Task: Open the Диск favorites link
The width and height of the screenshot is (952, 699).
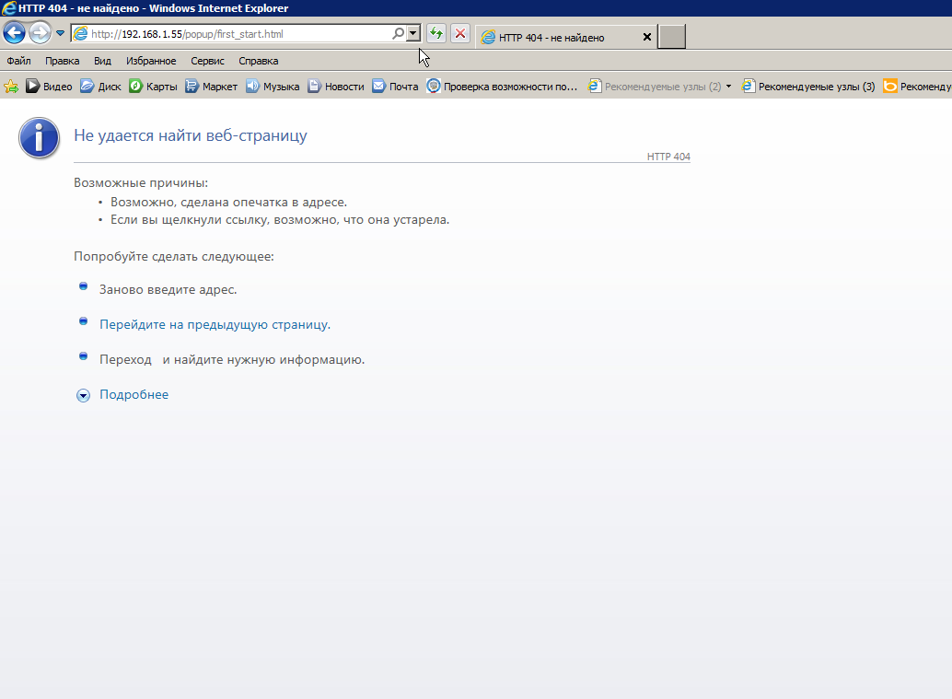Action: tap(100, 87)
